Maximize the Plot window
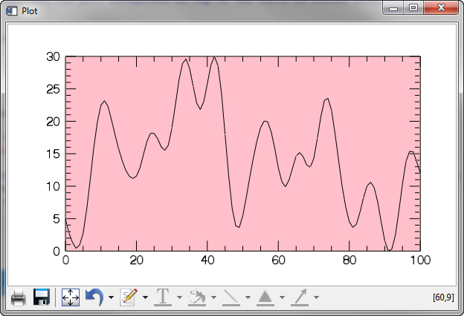The height and width of the screenshot is (316, 464). coord(413,8)
